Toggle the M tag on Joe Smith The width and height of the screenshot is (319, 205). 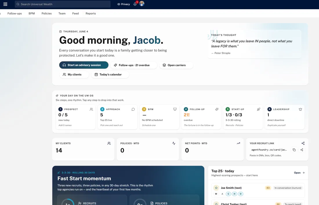(x=216, y=194)
